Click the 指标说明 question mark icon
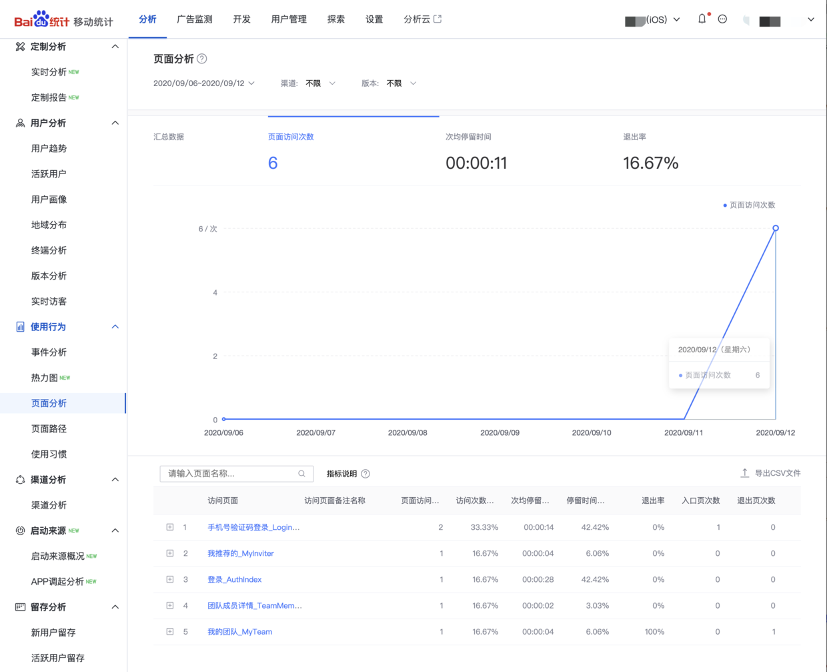The width and height of the screenshot is (827, 672). 365,474
